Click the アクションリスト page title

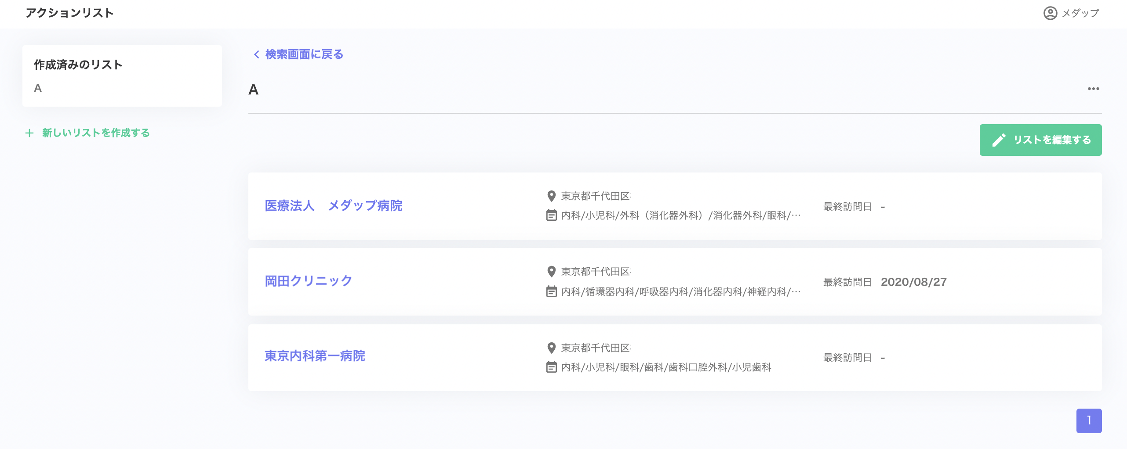(69, 13)
